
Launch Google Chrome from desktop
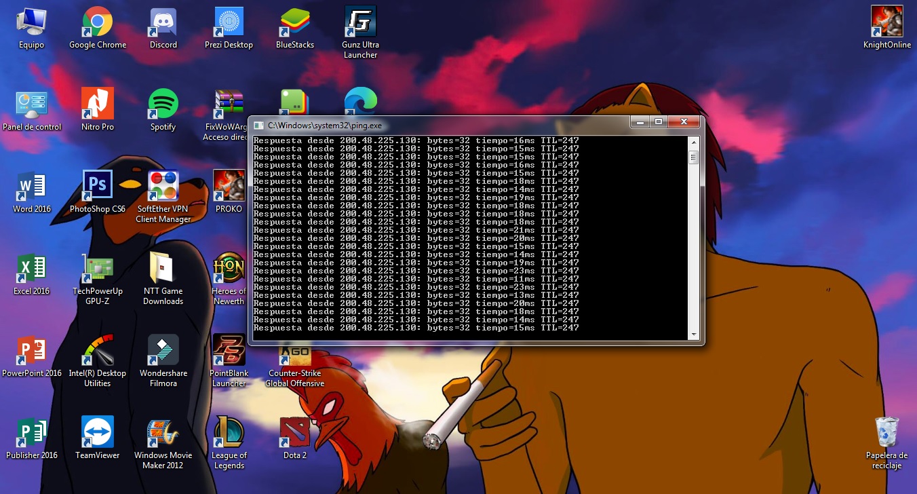(x=98, y=28)
